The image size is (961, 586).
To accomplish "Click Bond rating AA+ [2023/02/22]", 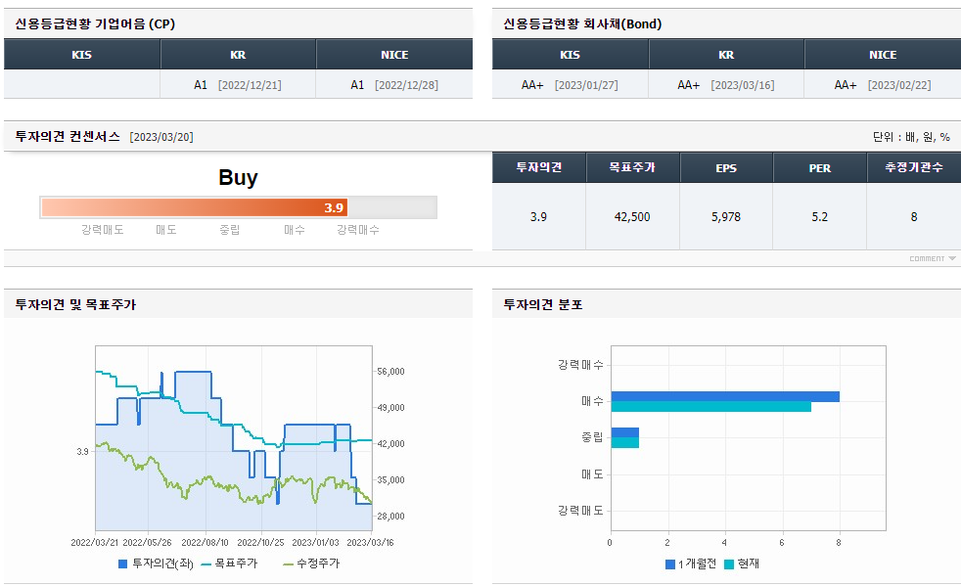I will [883, 85].
